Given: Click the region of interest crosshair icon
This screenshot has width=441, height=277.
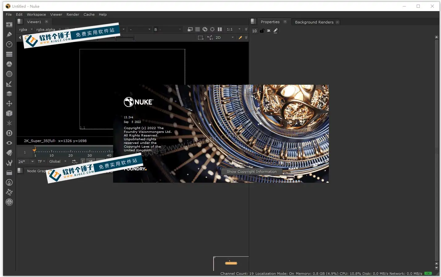Looking at the screenshot, I should [x=212, y=29].
